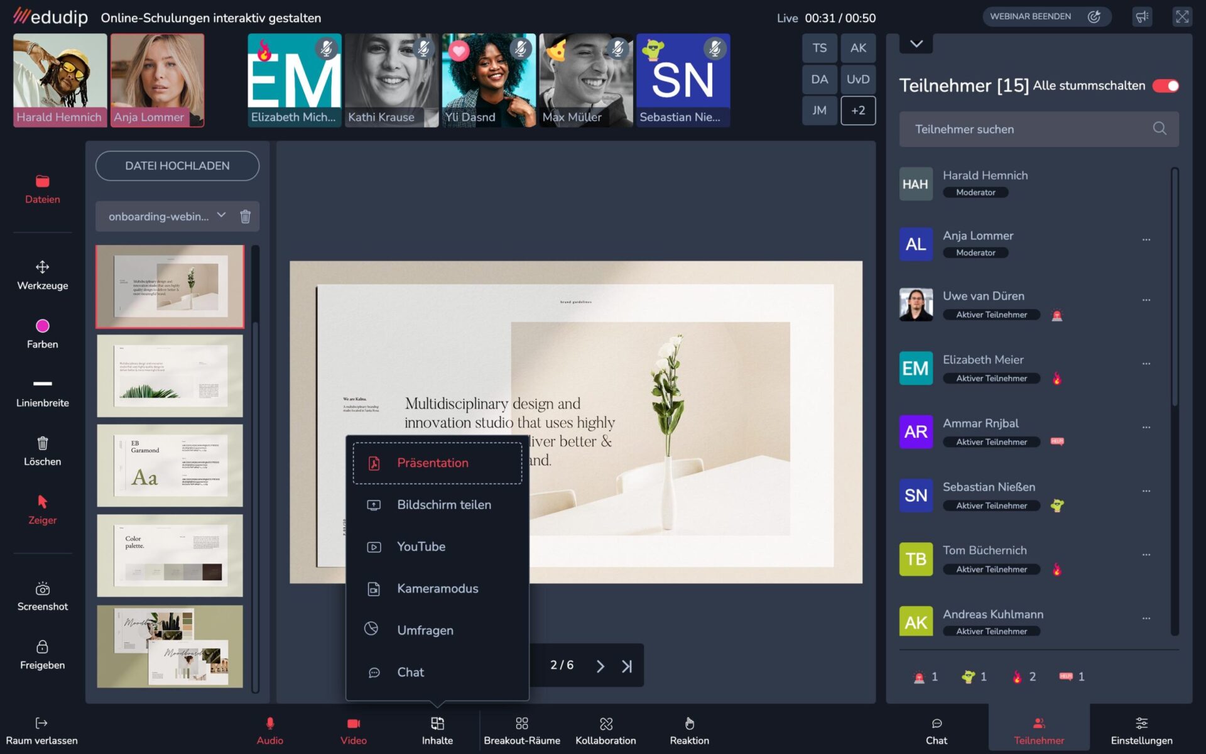1206x754 pixels.
Task: Choose Umfragen in the content menu
Action: 425,630
